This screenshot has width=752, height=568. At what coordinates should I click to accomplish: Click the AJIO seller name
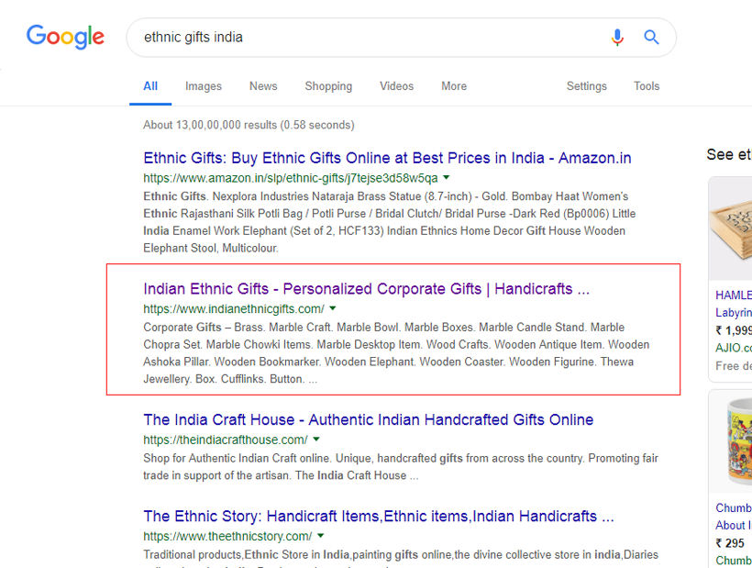click(734, 348)
